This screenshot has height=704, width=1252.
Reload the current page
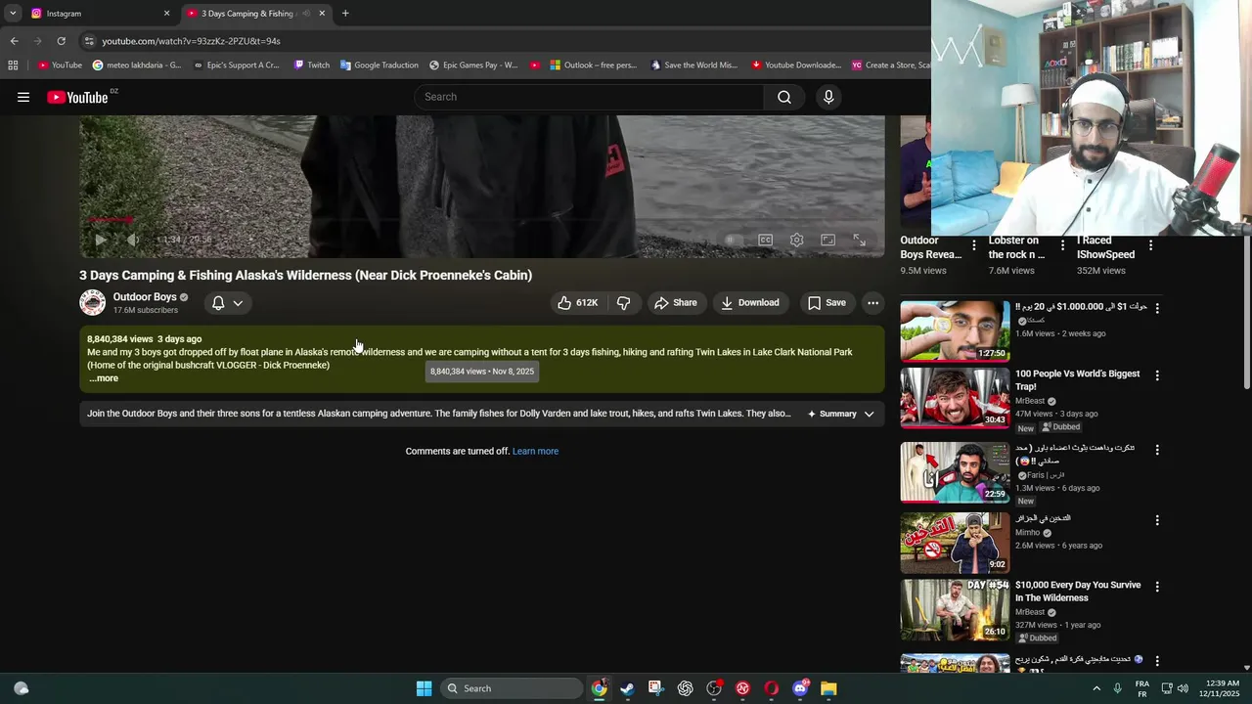click(61, 41)
